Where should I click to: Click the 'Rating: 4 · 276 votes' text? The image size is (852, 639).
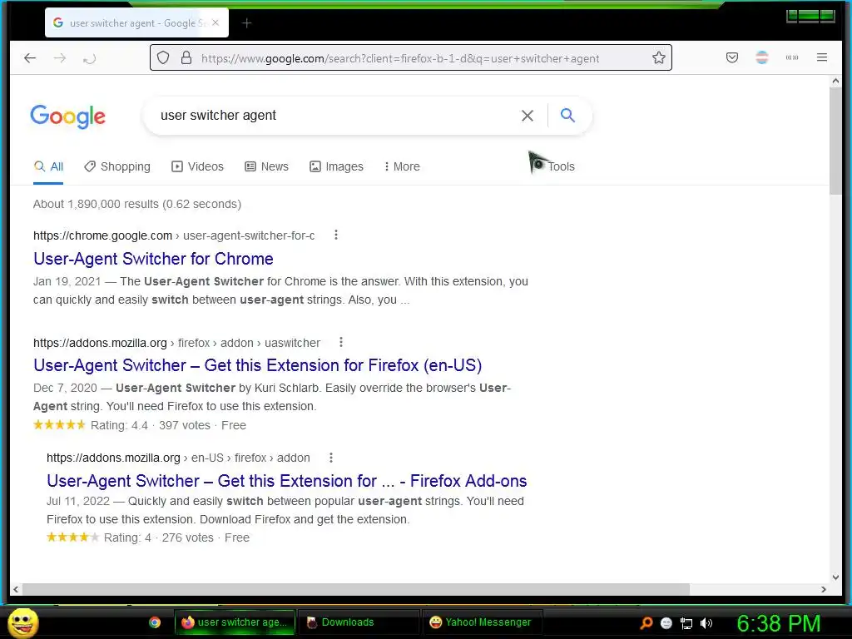pos(159,538)
